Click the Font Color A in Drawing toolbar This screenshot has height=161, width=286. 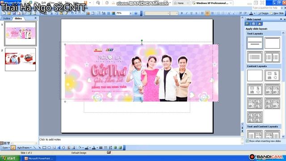tap(94, 148)
